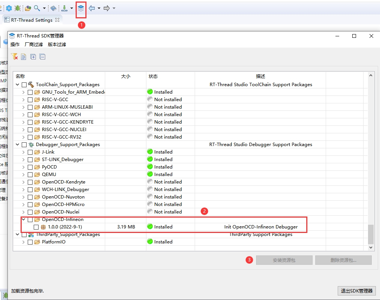Expand all tree nodes with plus icon

click(33, 57)
